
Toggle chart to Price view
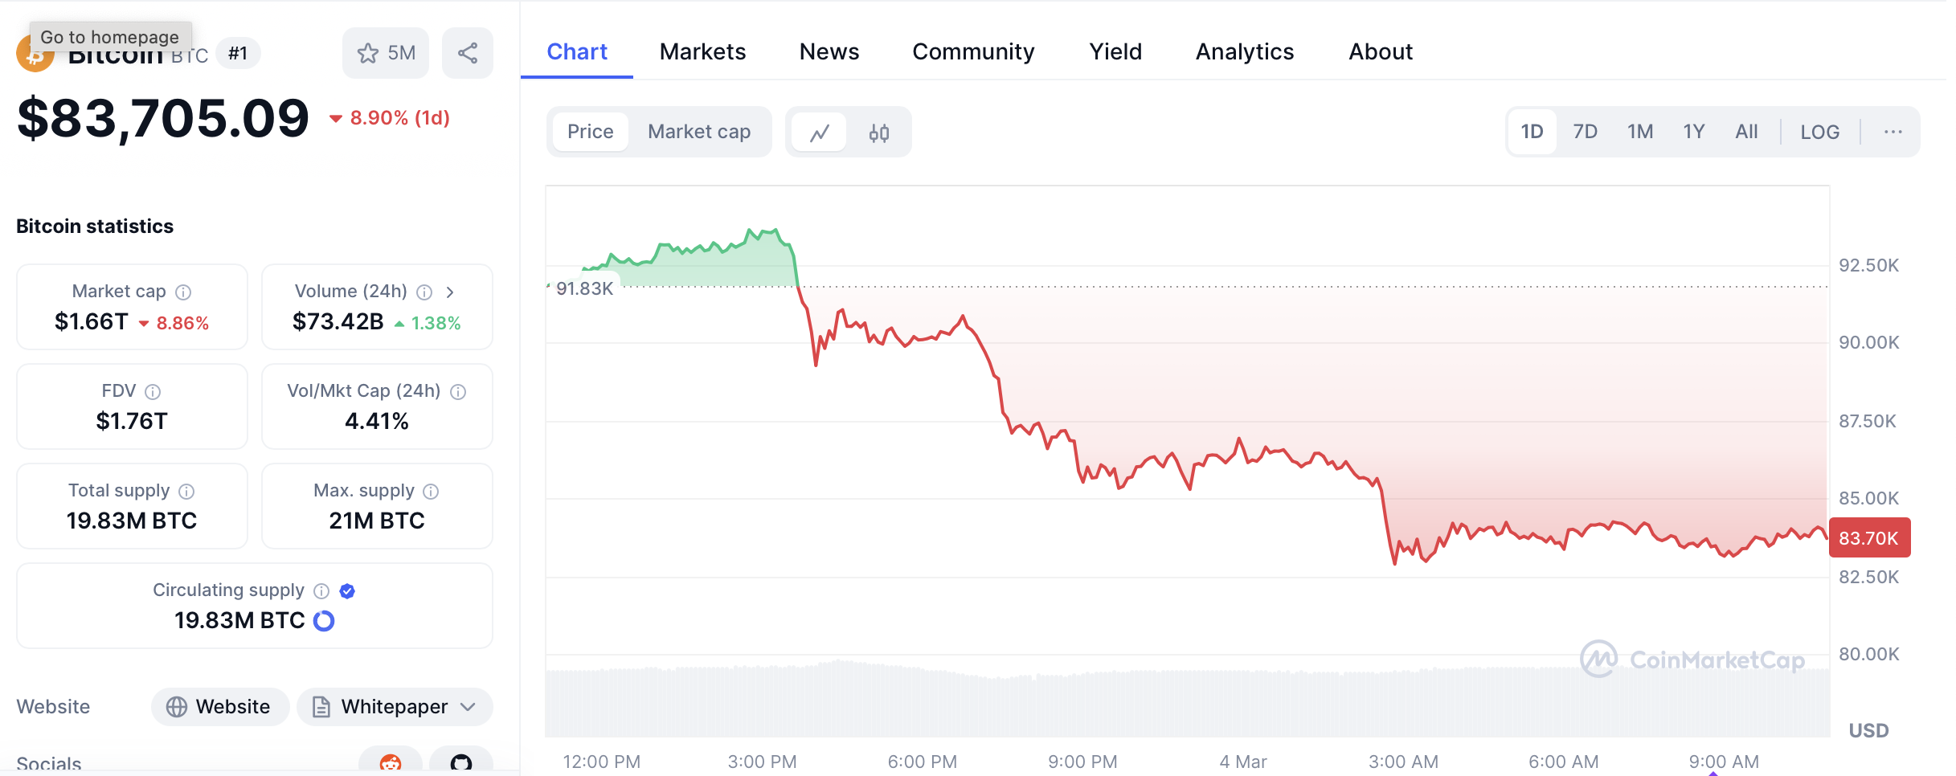[x=590, y=132]
